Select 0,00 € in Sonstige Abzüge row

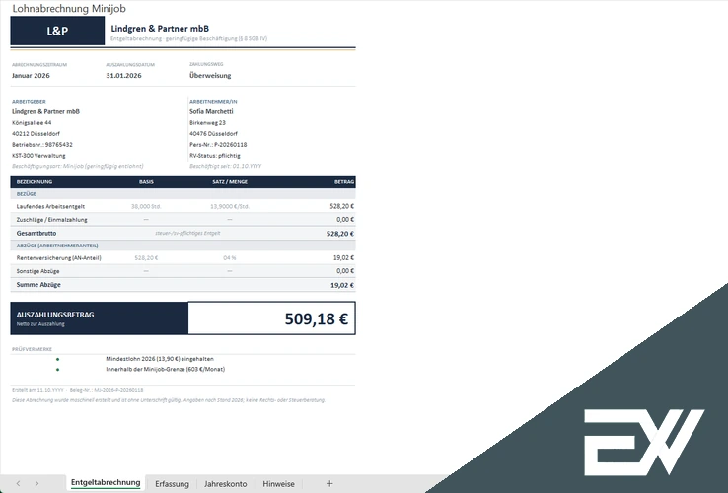tap(345, 271)
